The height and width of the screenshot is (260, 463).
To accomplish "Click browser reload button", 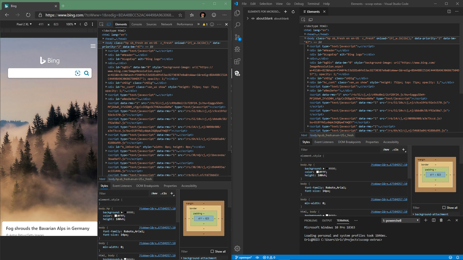I will [28, 15].
